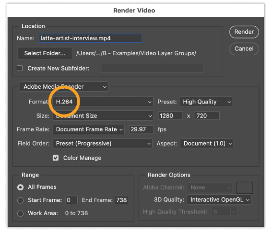Click the height field showing 720
The height and width of the screenshot is (233, 272).
tap(207, 116)
